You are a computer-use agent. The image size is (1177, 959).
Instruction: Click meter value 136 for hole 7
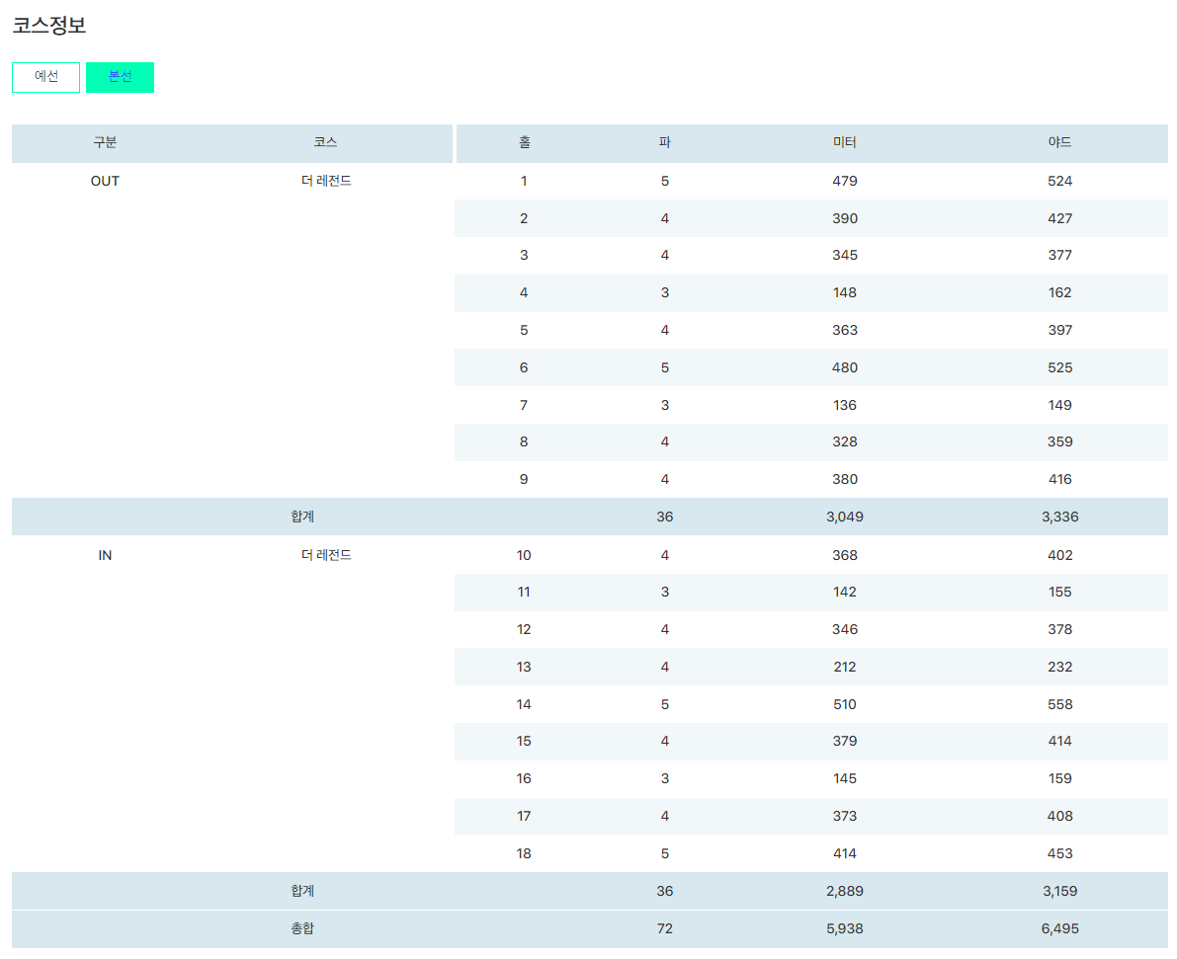point(845,405)
